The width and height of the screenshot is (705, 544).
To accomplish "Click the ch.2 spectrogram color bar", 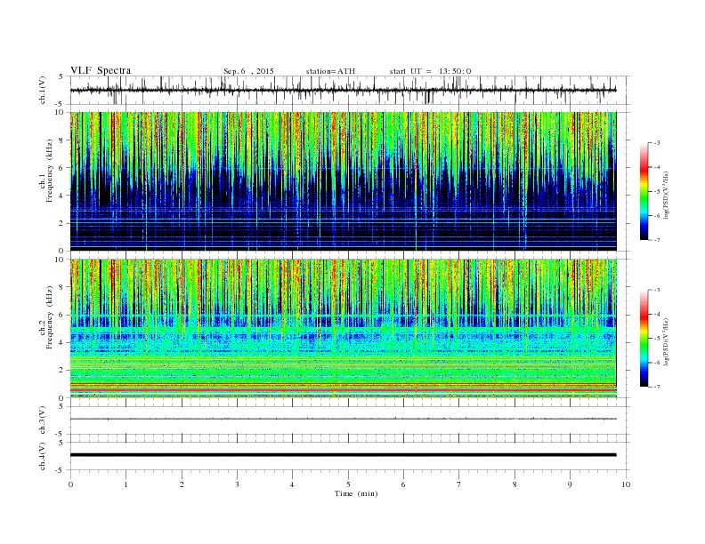I will click(x=644, y=338).
